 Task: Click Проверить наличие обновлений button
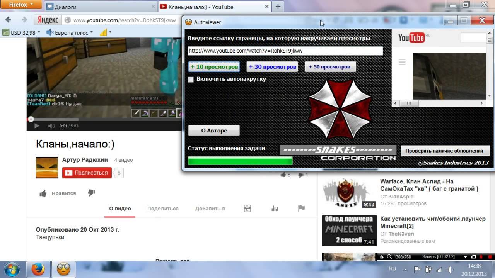pyautogui.click(x=445, y=151)
